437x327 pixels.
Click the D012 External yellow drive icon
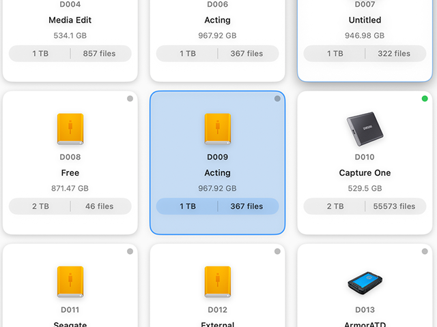[x=218, y=282]
